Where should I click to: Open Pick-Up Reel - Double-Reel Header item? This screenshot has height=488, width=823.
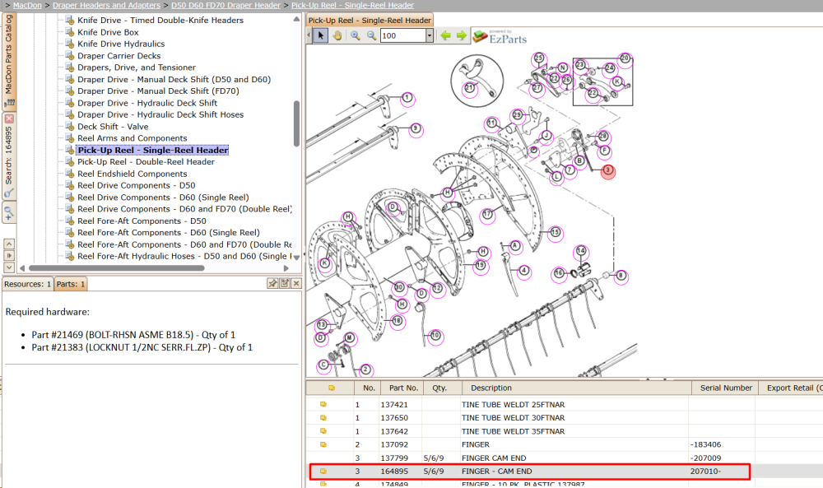pyautogui.click(x=146, y=161)
